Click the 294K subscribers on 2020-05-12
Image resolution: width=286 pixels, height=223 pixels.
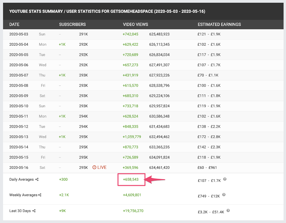(83, 127)
